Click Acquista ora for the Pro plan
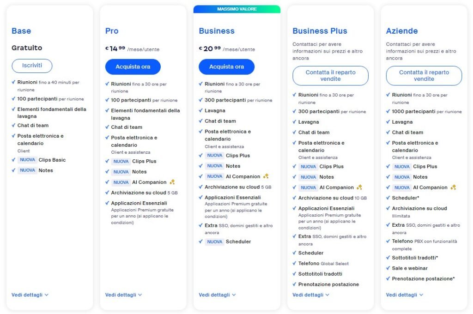The height and width of the screenshot is (314, 473). pos(133,66)
